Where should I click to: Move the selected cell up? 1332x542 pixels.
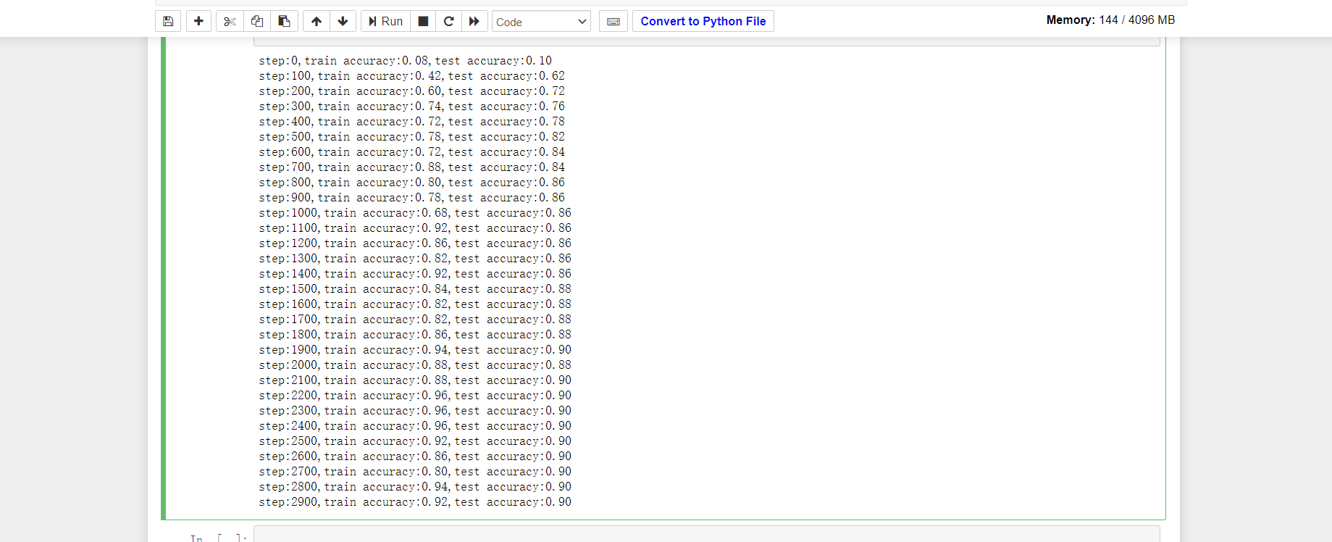point(317,21)
